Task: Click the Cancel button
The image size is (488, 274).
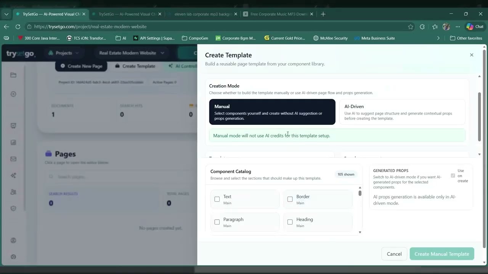Action: [x=394, y=254]
